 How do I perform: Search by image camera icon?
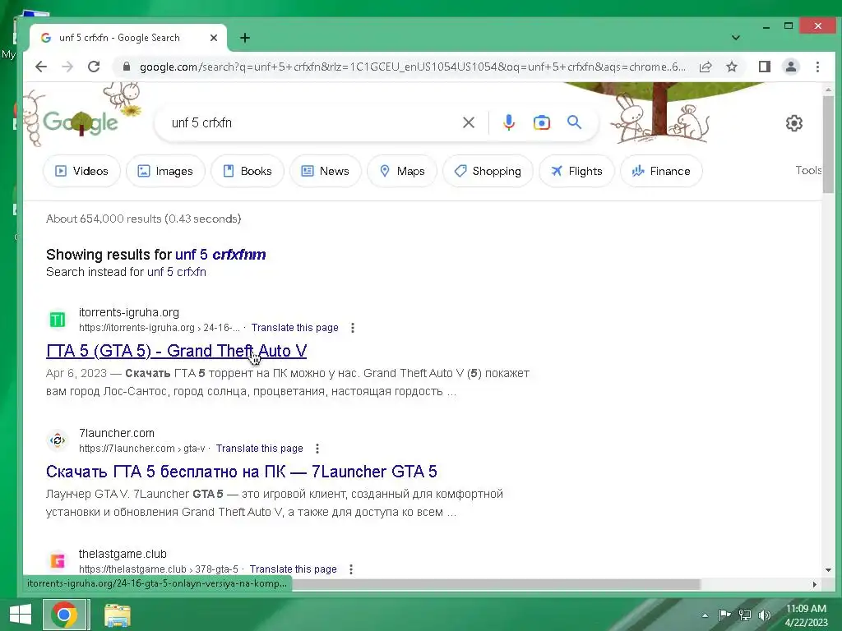pos(541,123)
